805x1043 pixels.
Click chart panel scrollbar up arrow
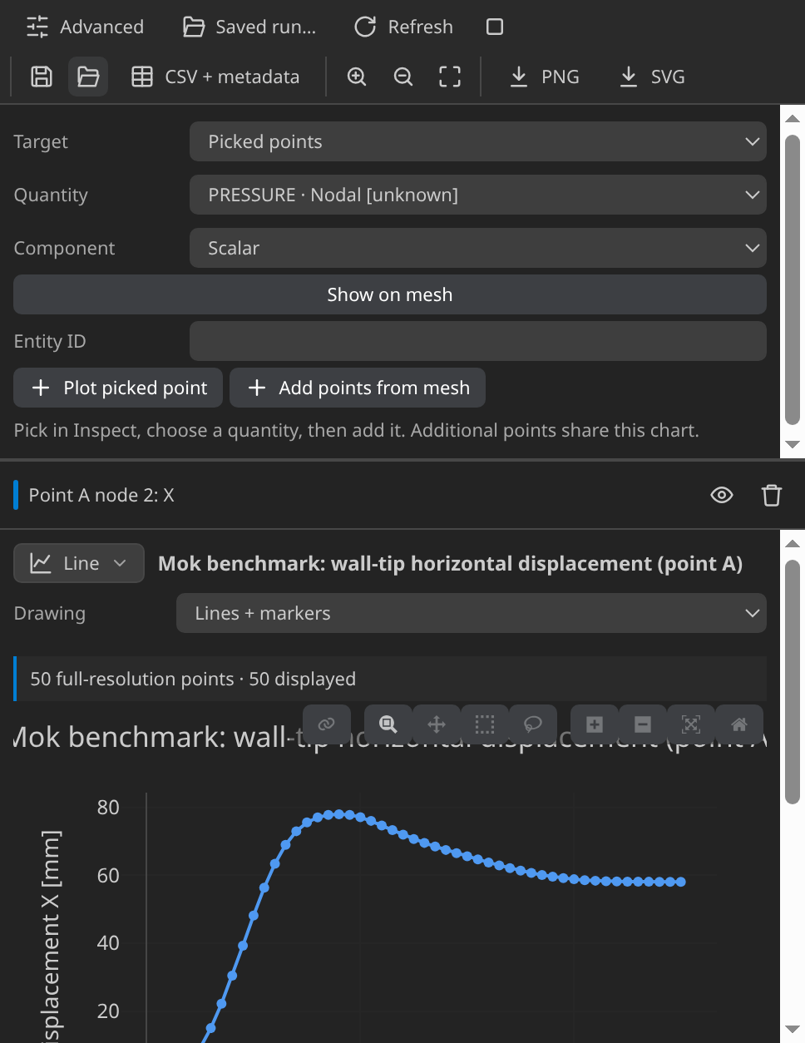tap(793, 543)
